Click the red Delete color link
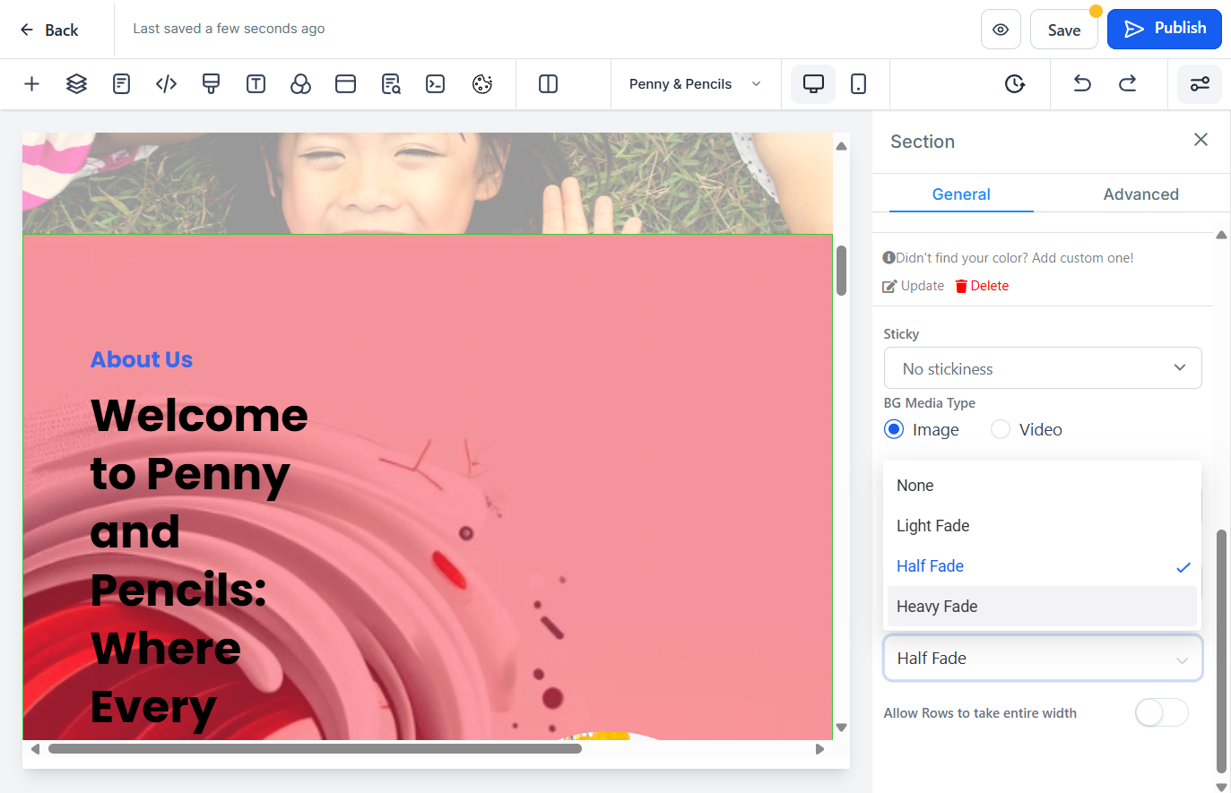 click(982, 286)
